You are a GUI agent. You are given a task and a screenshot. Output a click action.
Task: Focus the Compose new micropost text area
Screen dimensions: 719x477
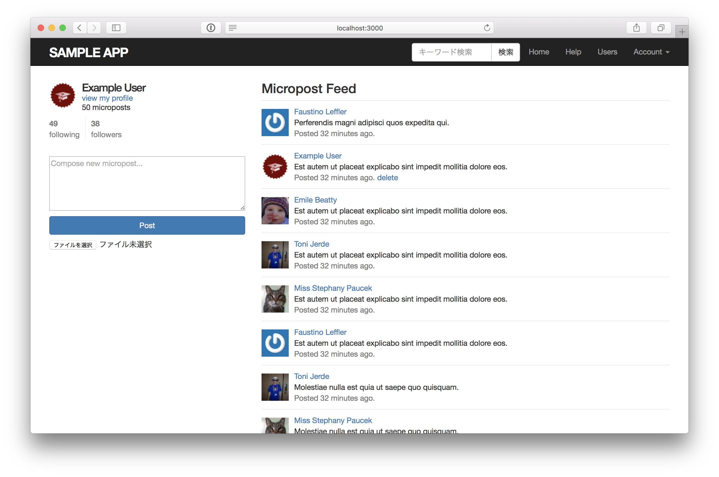click(147, 184)
